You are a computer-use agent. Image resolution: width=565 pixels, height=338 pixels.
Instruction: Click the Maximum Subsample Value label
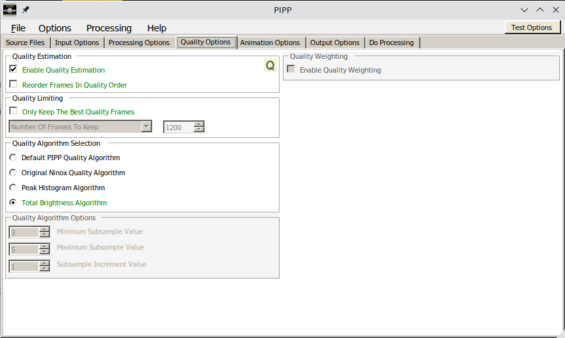(101, 247)
